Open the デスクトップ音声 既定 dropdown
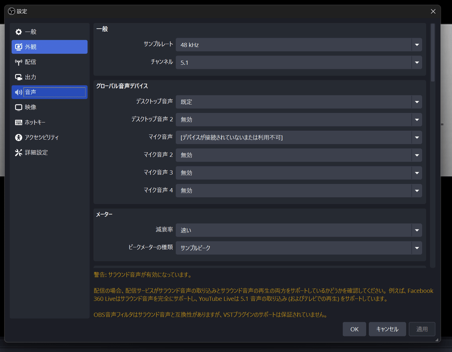Image resolution: width=452 pixels, height=352 pixels. pyautogui.click(x=299, y=102)
